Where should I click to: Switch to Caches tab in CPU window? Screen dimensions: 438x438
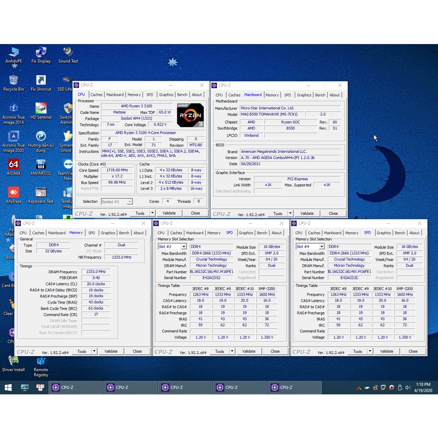96,95
